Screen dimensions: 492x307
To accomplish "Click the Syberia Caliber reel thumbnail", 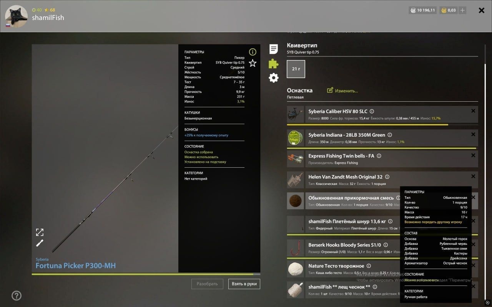I will [296, 114].
